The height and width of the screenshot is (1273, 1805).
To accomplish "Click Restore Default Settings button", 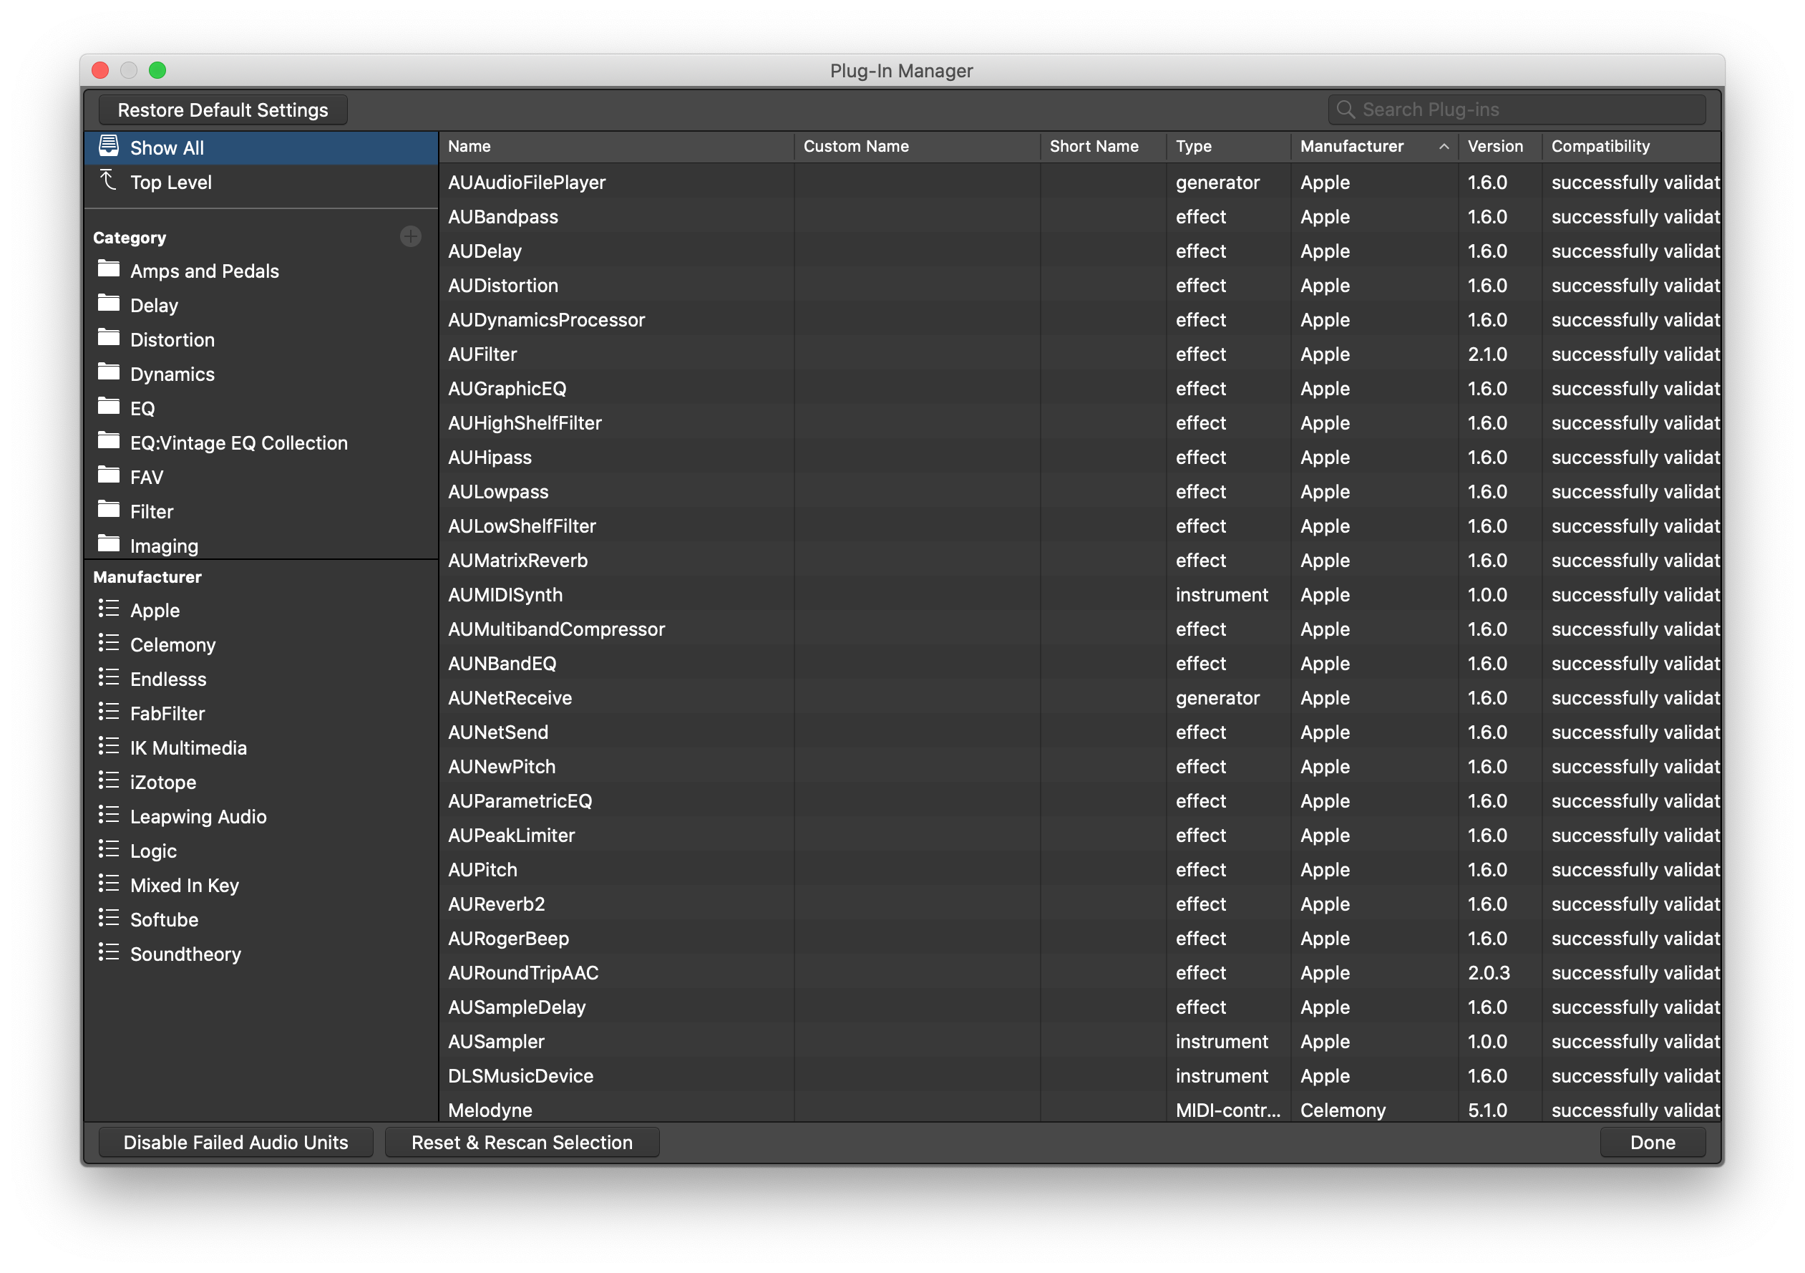I will click(x=223, y=110).
